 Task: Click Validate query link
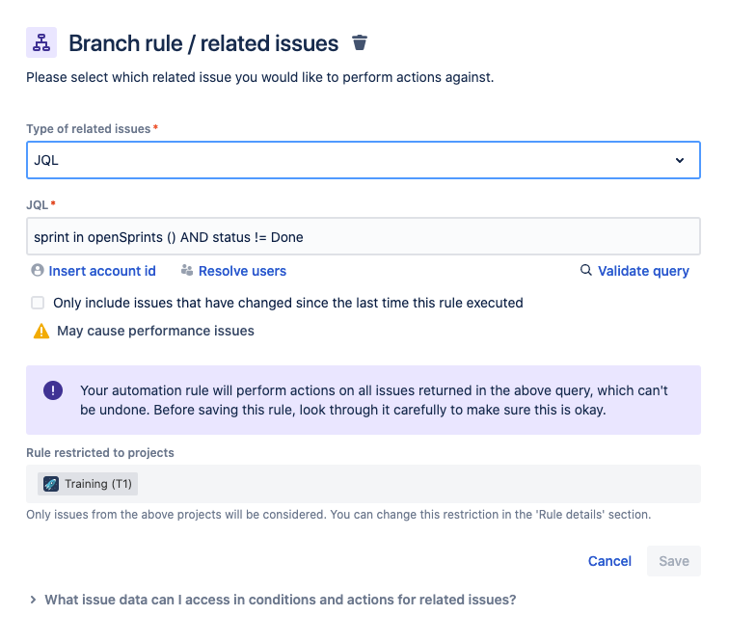point(643,271)
